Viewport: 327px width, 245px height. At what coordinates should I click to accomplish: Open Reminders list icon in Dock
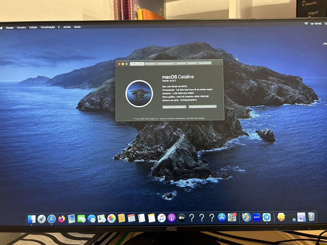tap(141, 218)
